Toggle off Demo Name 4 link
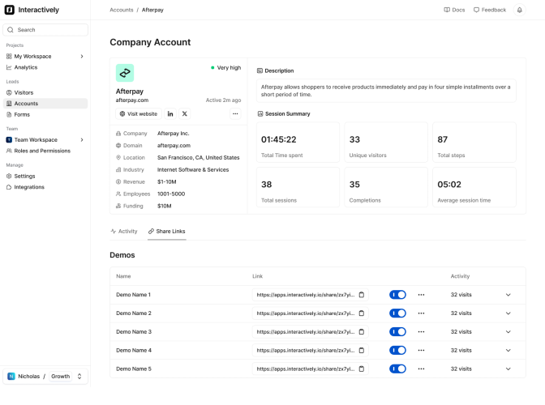Screen dimensions: 545x405 coord(397,350)
